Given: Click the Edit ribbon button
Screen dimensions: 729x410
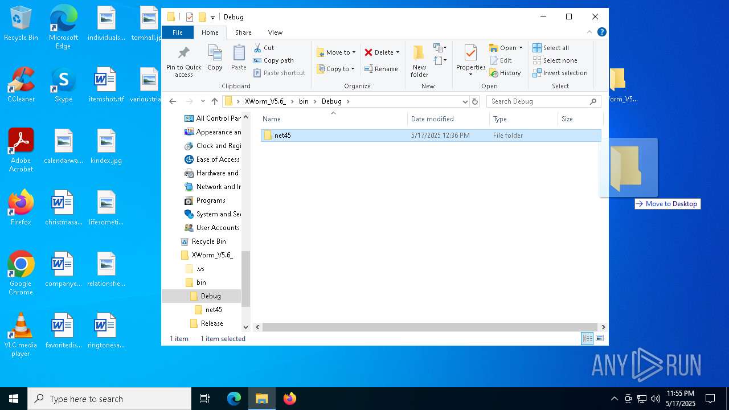Looking at the screenshot, I should 501,60.
